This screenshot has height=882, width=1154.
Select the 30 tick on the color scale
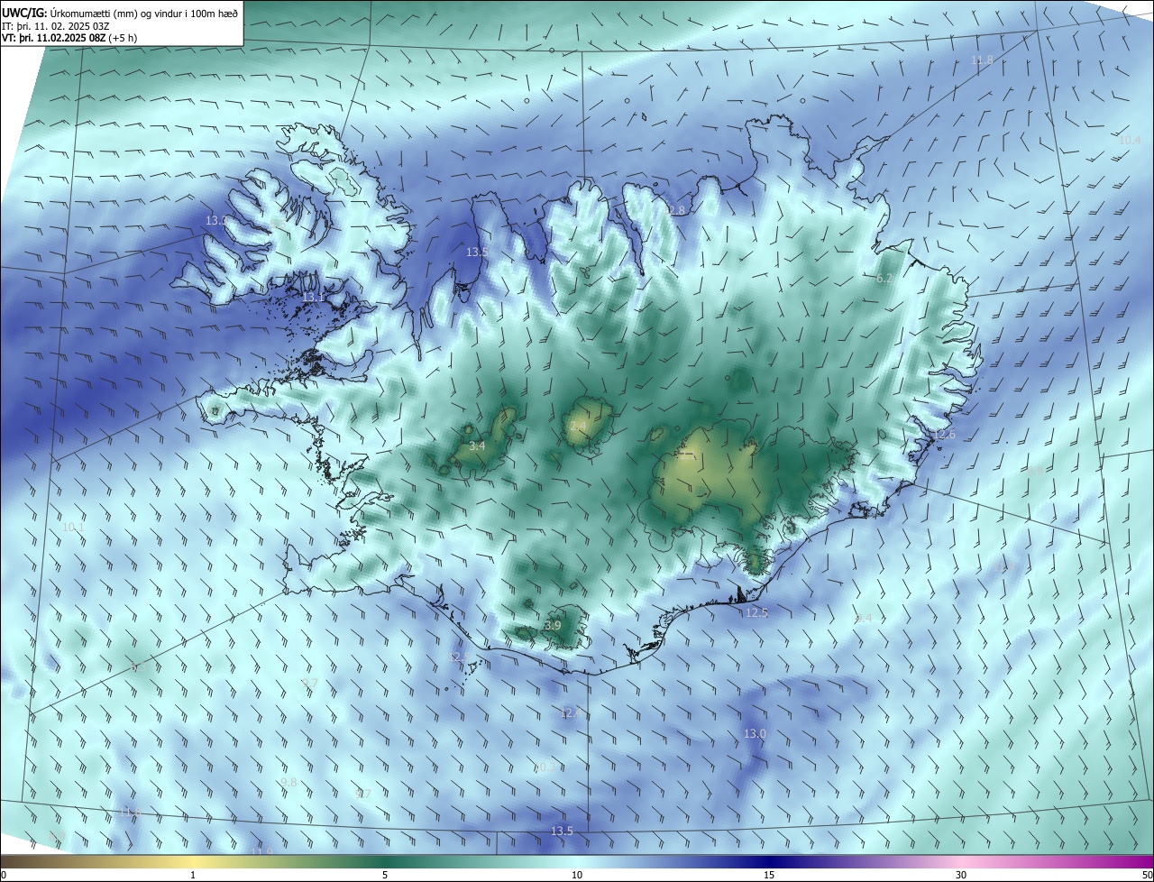tap(961, 875)
